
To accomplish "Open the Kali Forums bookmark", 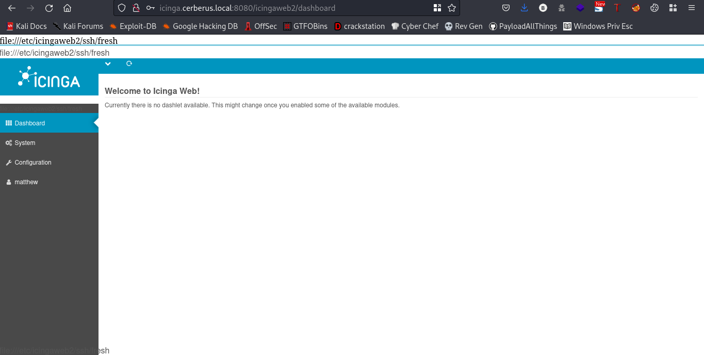I will click(78, 26).
